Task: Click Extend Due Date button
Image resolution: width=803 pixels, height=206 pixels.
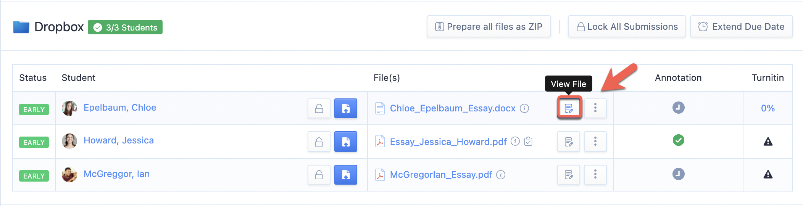Action: 742,26
